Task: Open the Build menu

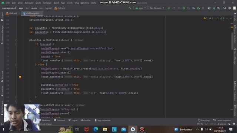Action: pos(56,3)
